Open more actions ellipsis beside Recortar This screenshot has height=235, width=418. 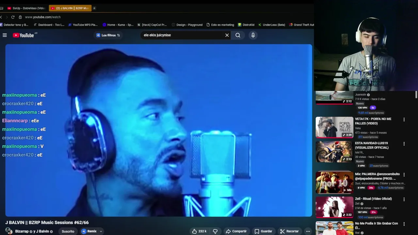[308, 231]
